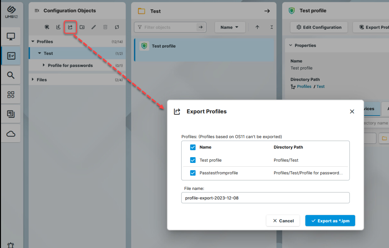Refresh the Configuration Objects list

(117, 27)
